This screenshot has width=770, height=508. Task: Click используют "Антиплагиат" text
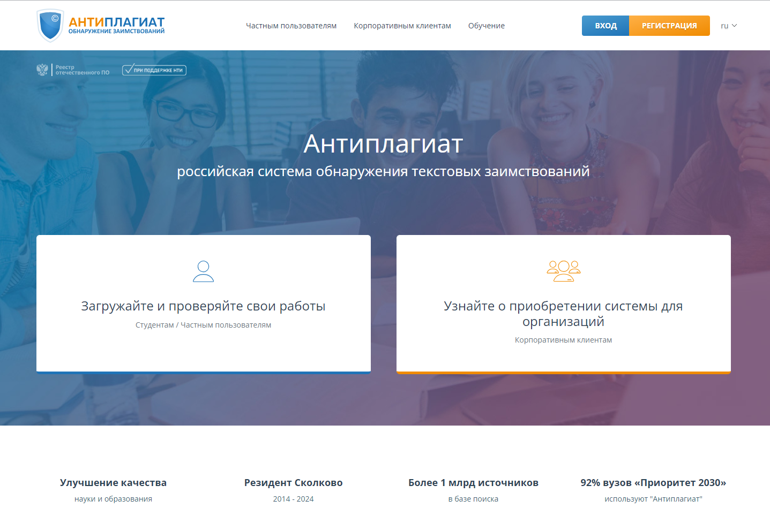654,499
